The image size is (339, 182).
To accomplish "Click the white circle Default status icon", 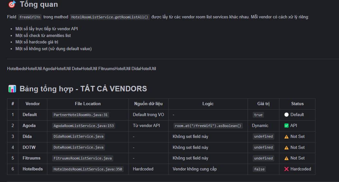I will [287, 115].
